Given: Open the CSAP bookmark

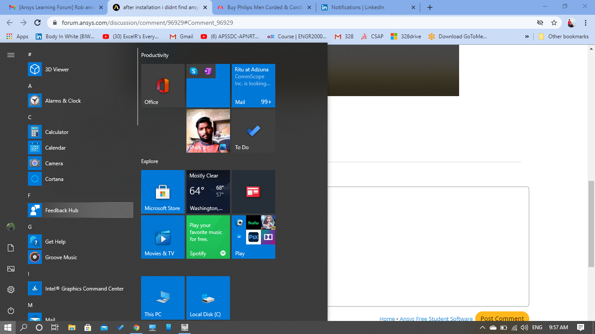Looking at the screenshot, I should coord(372,37).
